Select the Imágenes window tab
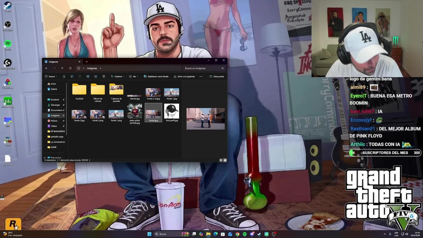Viewport: 423px width, 238px height. [x=63, y=61]
